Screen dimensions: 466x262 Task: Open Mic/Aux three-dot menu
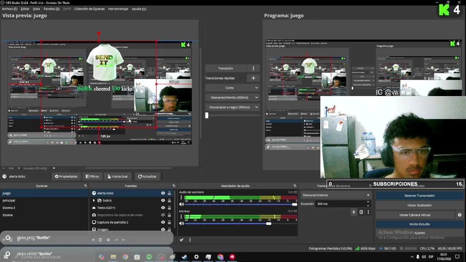click(x=181, y=217)
